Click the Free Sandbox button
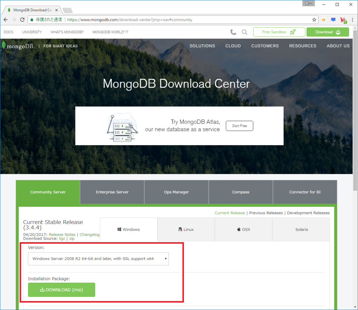The height and width of the screenshot is (310, 358). coord(279,32)
